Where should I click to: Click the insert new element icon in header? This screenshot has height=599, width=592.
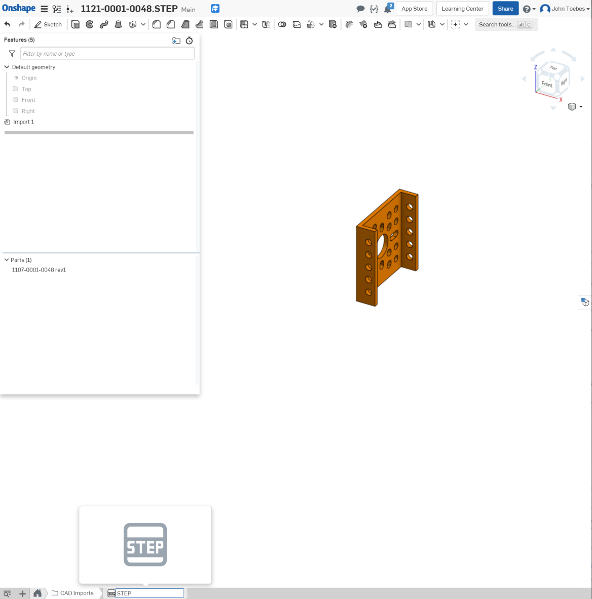point(69,9)
